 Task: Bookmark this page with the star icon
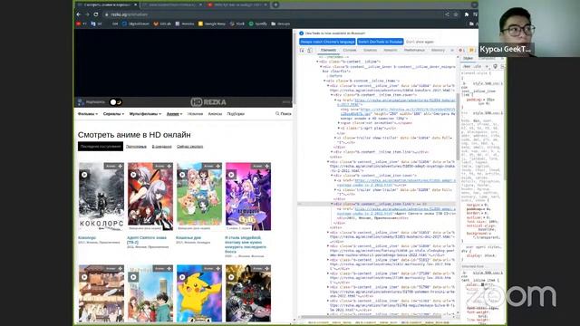[456, 14]
